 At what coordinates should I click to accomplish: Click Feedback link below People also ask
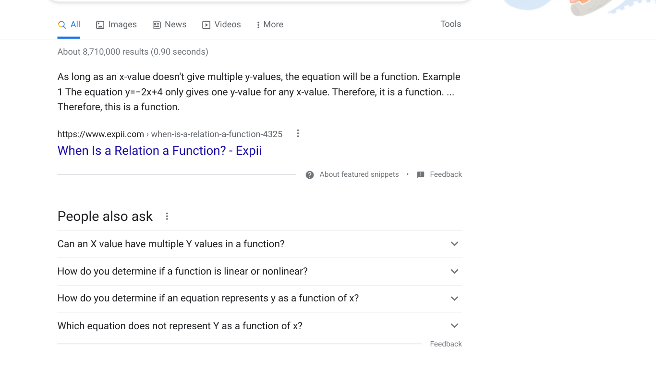click(446, 344)
